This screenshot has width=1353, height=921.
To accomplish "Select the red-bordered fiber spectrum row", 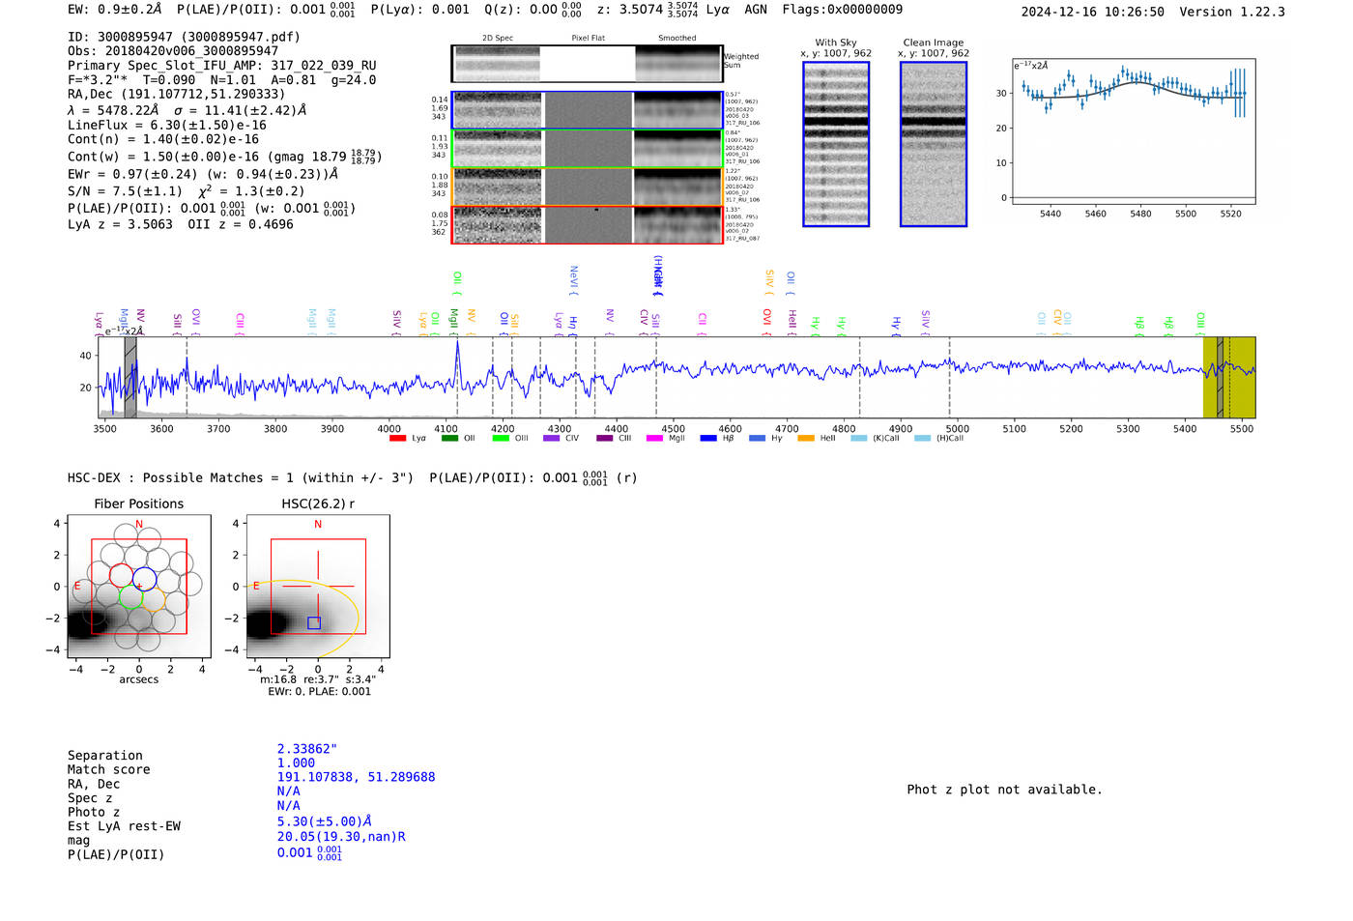I will (x=587, y=225).
